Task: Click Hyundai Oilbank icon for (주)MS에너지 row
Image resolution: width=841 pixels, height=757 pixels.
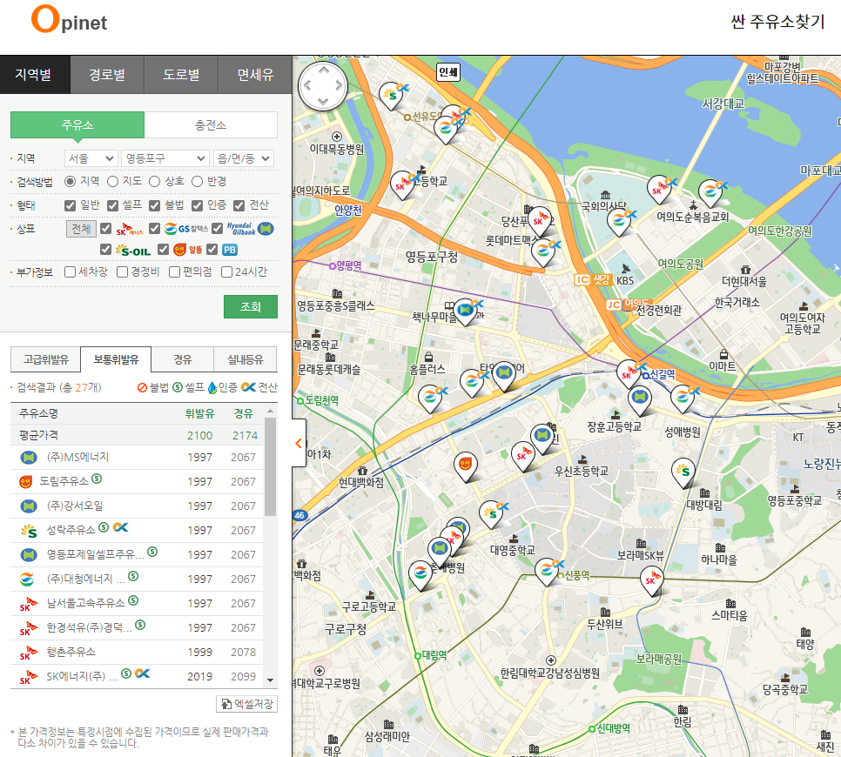Action: tap(29, 458)
